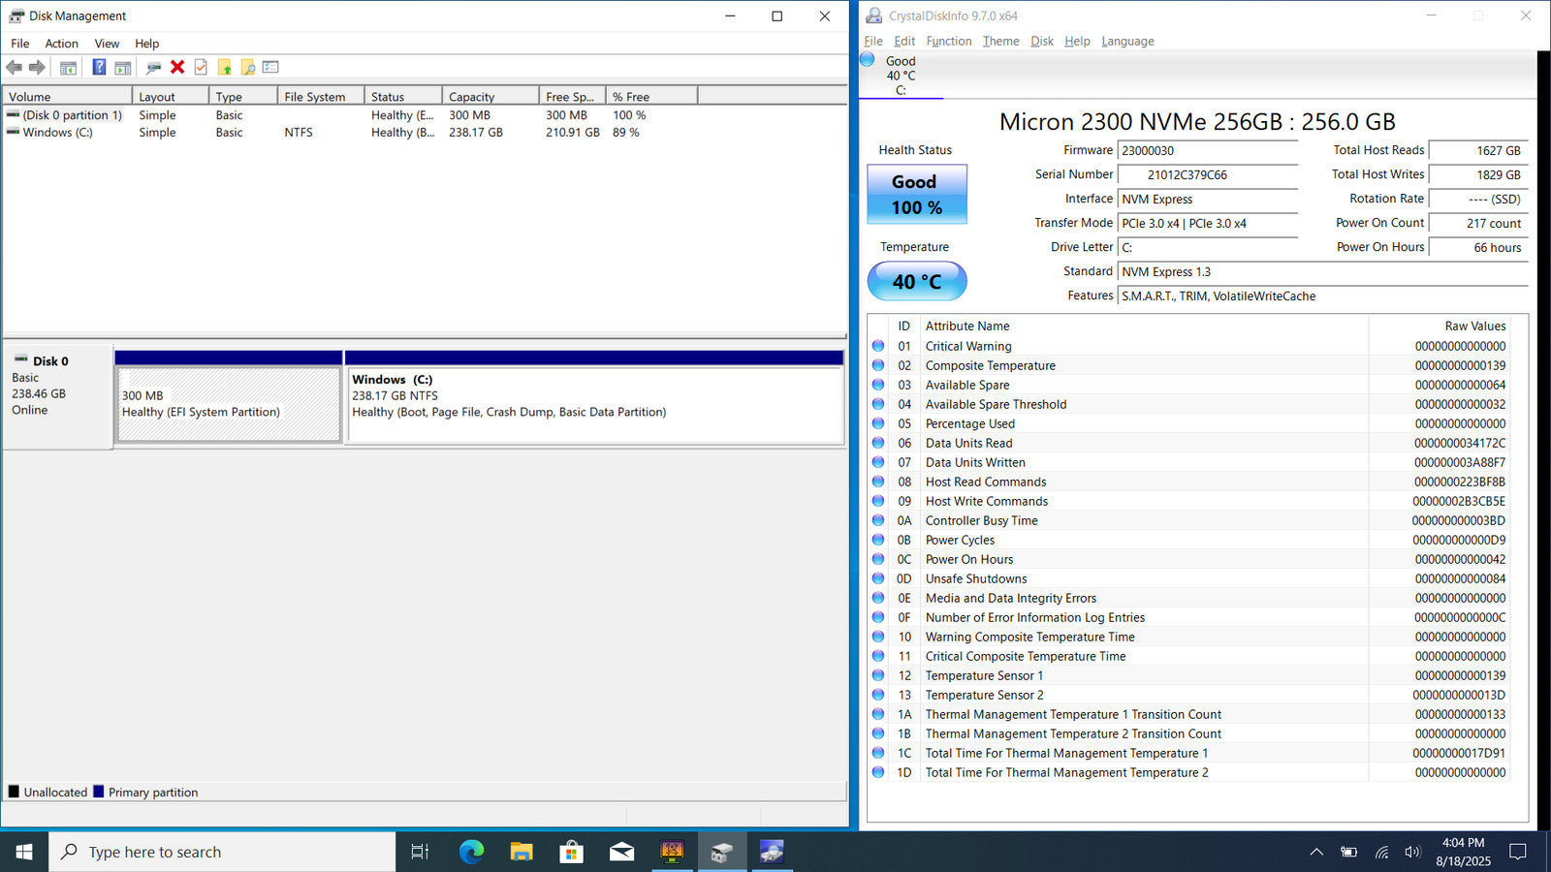Open Microsoft Edge from the taskbar
The height and width of the screenshot is (872, 1551).
point(471,852)
